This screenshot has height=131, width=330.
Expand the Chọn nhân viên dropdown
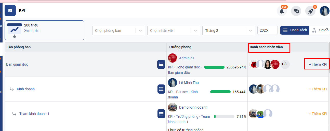174,31
